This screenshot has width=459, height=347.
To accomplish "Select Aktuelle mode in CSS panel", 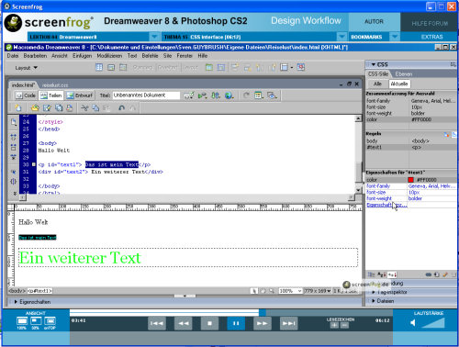I will [x=399, y=84].
